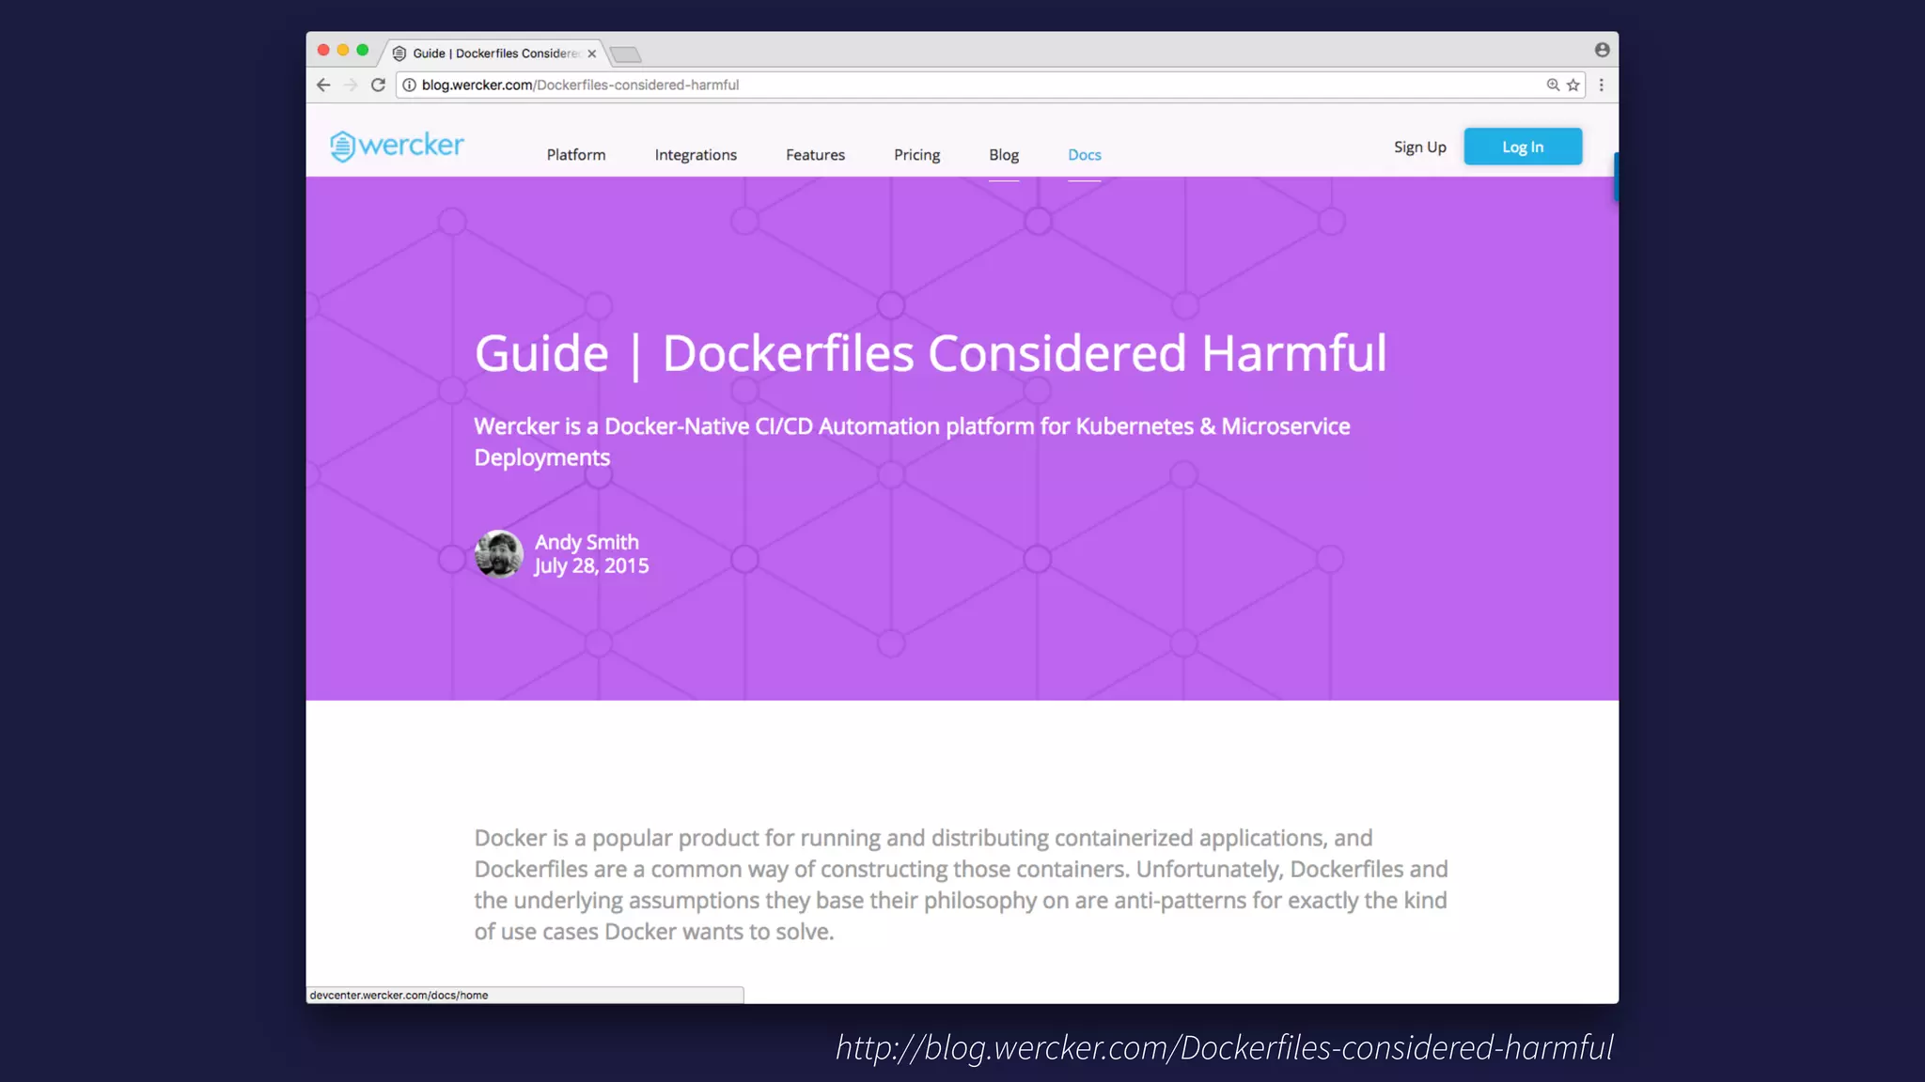1925x1082 pixels.
Task: Select the Guide | Dockerfiles Considered tab
Action: pyautogui.click(x=494, y=54)
